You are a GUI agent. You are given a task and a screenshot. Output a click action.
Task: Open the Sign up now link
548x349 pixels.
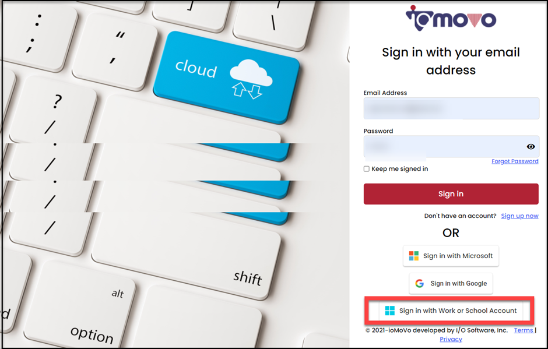click(x=519, y=216)
